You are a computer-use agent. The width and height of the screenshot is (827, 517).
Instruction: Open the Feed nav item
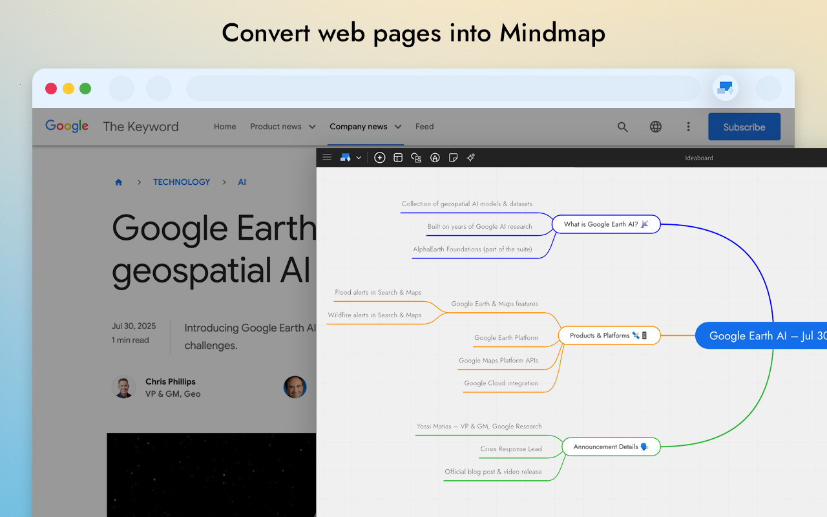[424, 127]
